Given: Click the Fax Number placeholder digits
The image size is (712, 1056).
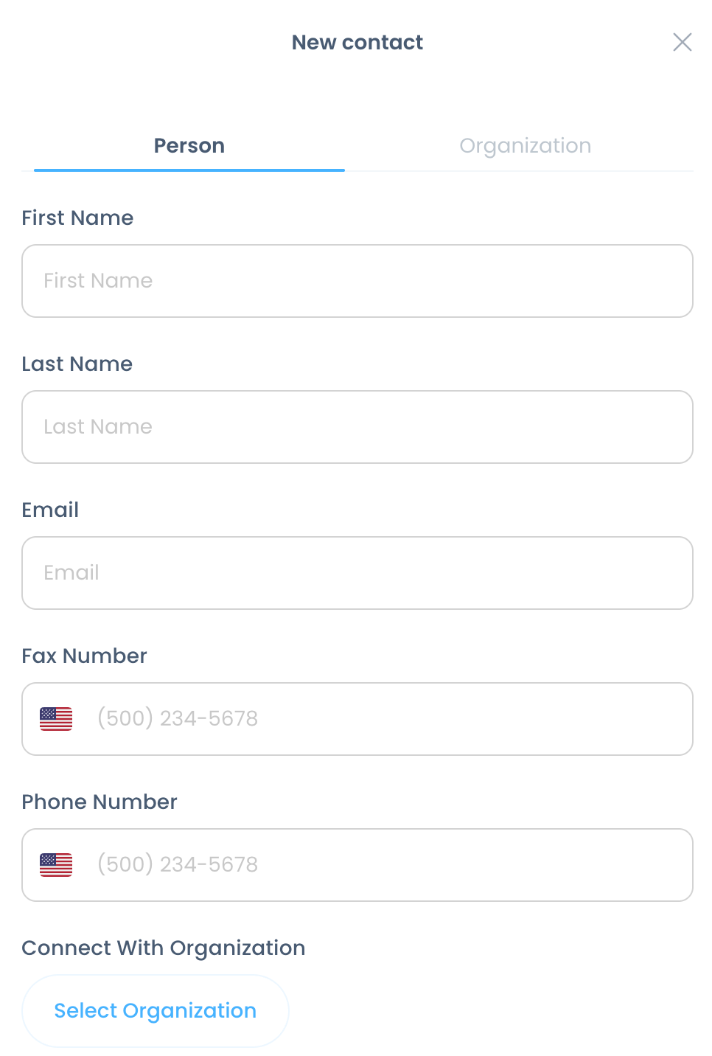Looking at the screenshot, I should [x=178, y=719].
